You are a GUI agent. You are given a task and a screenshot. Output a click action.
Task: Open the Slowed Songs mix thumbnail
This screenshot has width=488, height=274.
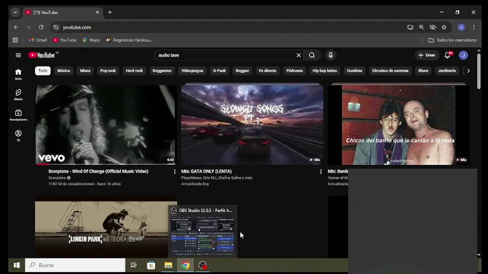(252, 124)
